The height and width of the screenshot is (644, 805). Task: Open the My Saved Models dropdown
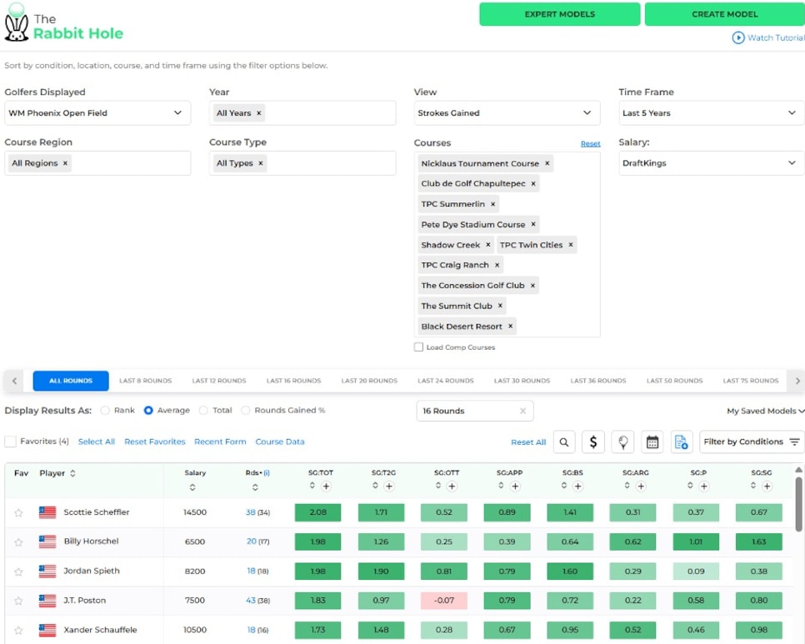tap(765, 411)
